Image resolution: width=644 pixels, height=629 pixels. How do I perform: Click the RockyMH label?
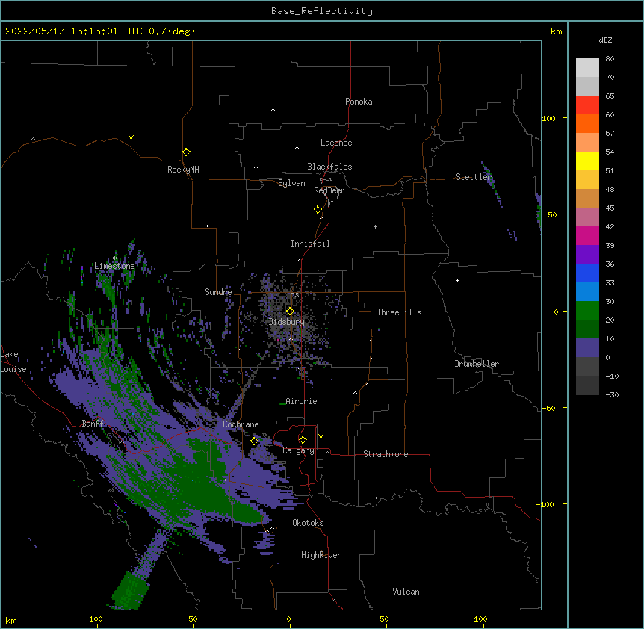point(183,170)
